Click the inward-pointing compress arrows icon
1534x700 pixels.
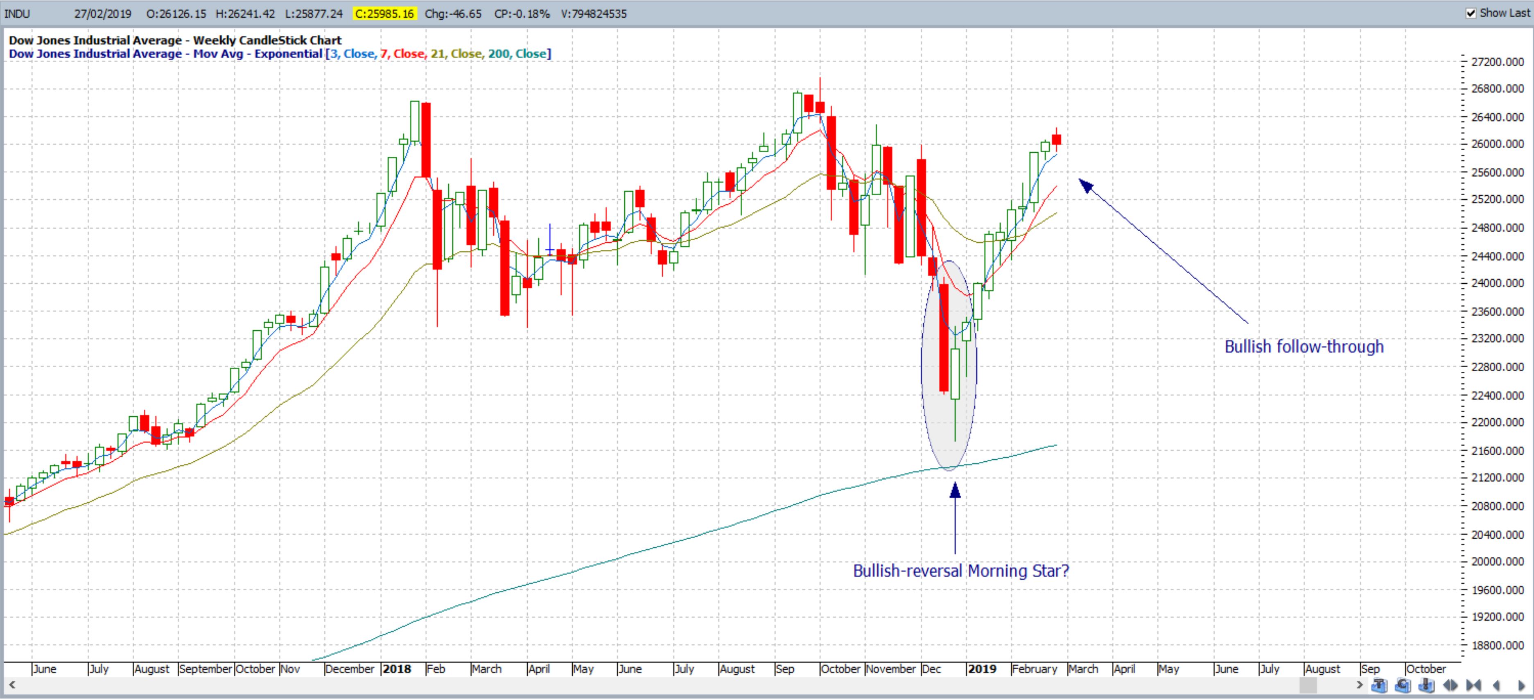pyautogui.click(x=1473, y=685)
